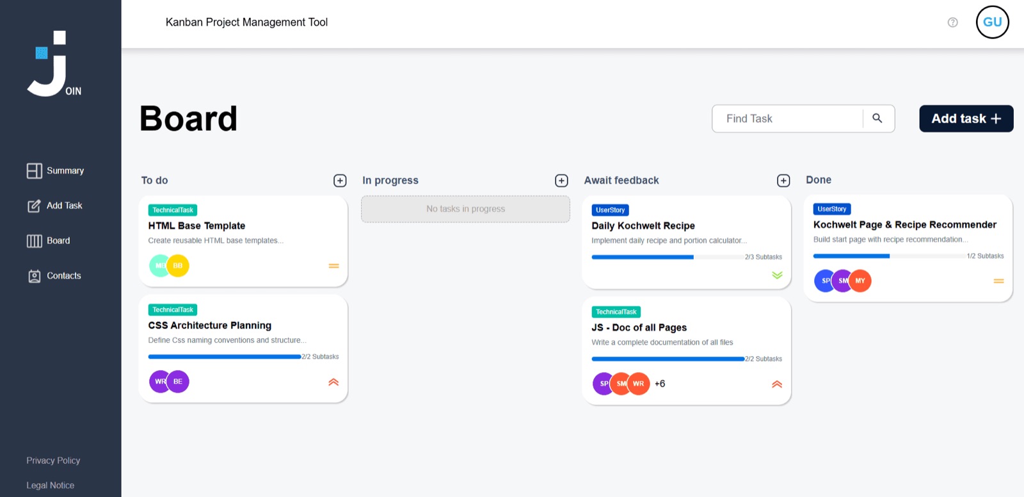Click subtask progress bar on Daily Kochwelt Recipe
This screenshot has height=497, width=1024.
click(668, 257)
